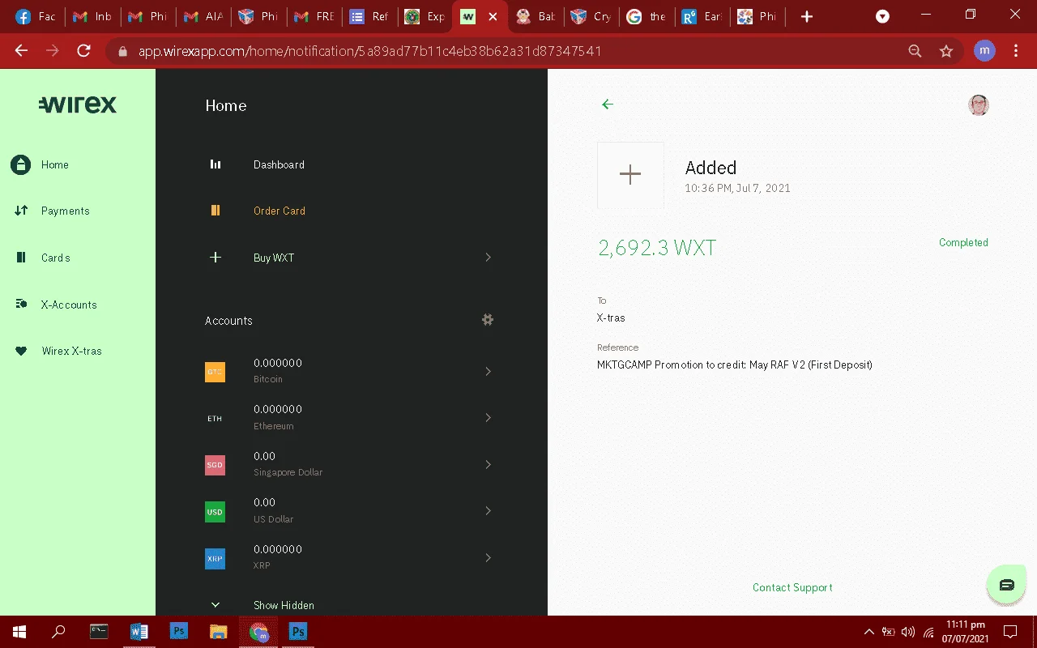Switch to the "Cry" tab
Image resolution: width=1037 pixels, height=648 pixels.
click(x=591, y=17)
